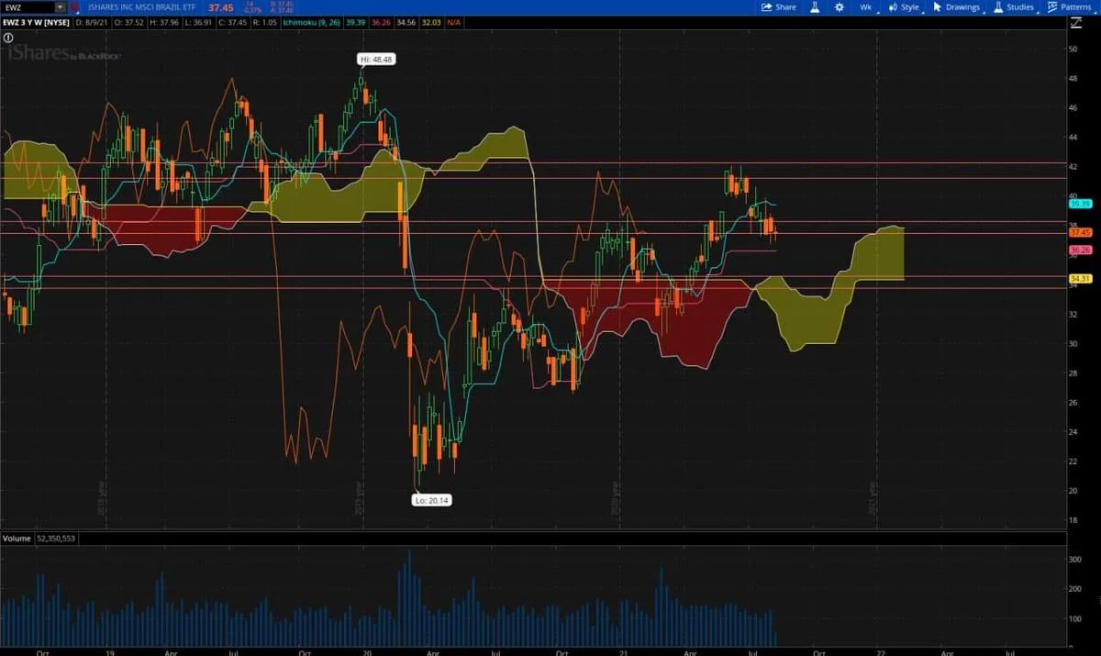This screenshot has width=1101, height=656.
Task: Click ISHARES INC MSCI BRAZIL ETF description
Action: click(141, 7)
